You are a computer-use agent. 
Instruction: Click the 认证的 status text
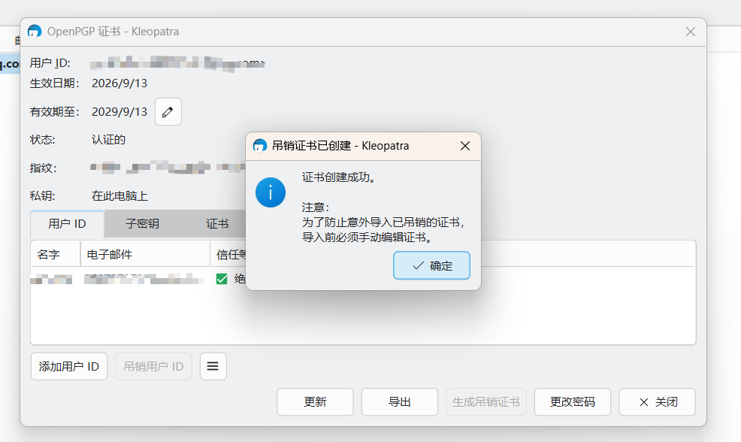coord(109,140)
